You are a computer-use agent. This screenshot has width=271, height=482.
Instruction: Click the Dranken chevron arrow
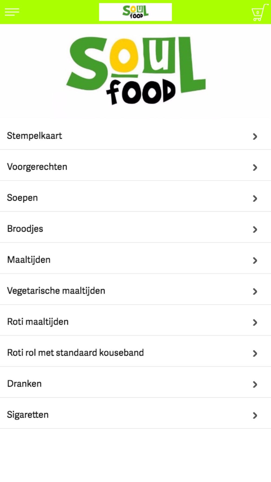tap(255, 384)
